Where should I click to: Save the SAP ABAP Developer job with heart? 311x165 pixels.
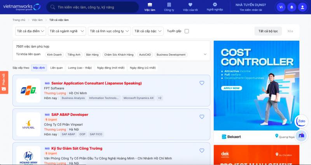point(202,117)
